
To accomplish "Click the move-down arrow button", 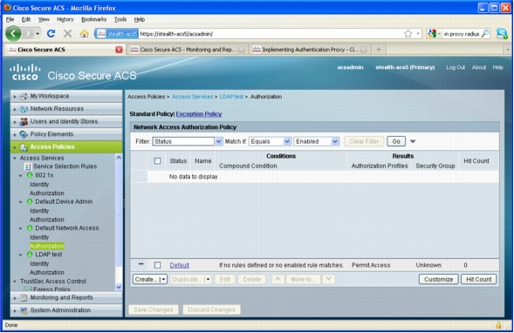I will tap(328, 279).
